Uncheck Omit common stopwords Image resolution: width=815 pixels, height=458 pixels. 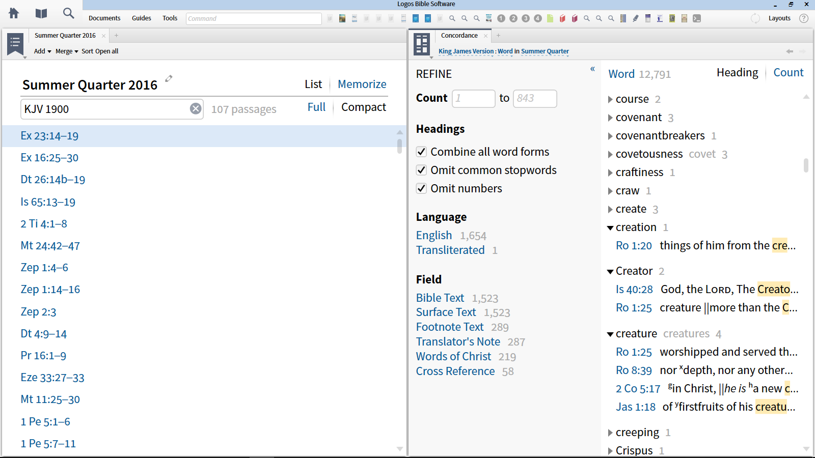pyautogui.click(x=421, y=170)
